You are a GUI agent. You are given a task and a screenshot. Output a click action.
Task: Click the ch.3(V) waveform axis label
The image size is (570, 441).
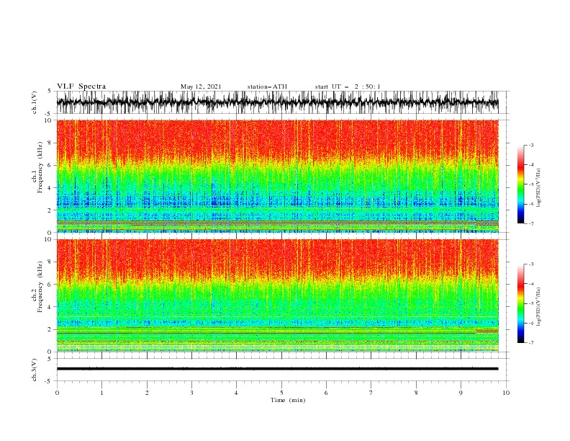point(35,370)
